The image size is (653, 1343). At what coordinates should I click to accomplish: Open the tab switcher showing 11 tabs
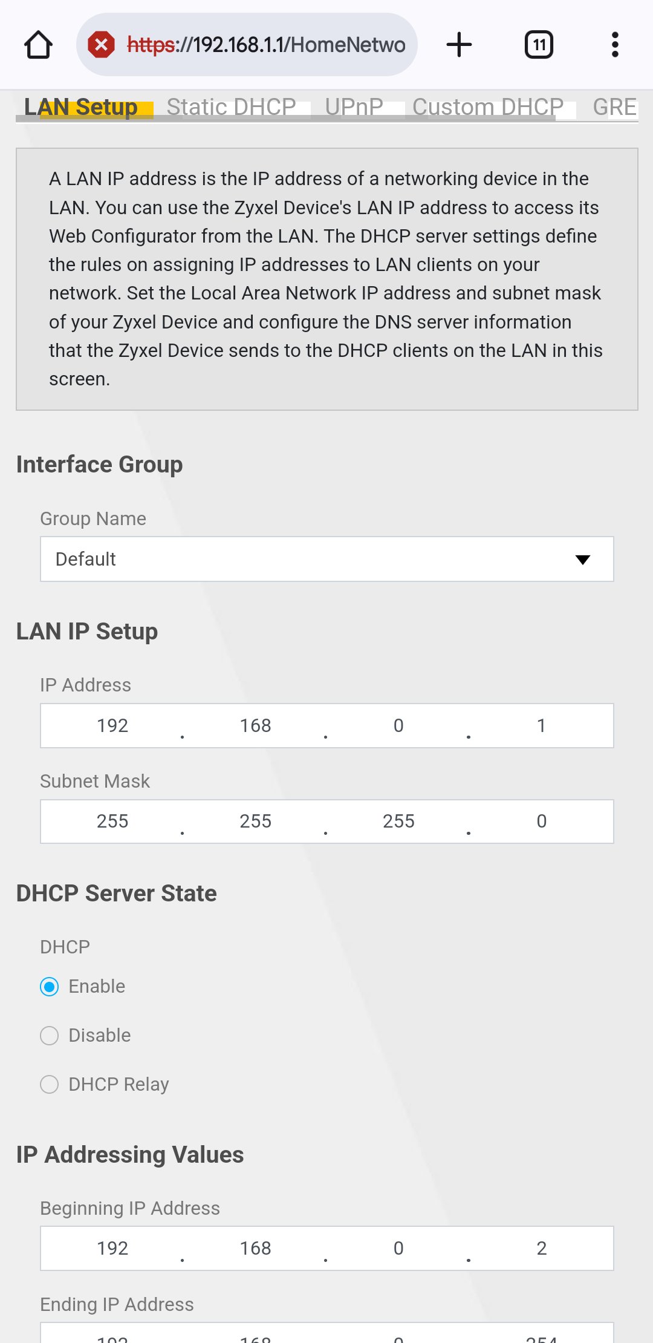click(x=539, y=45)
